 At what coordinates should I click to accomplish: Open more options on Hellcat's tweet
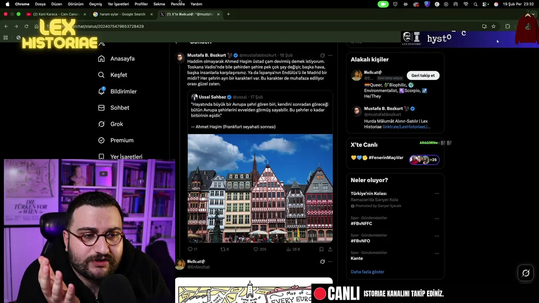coord(330,262)
